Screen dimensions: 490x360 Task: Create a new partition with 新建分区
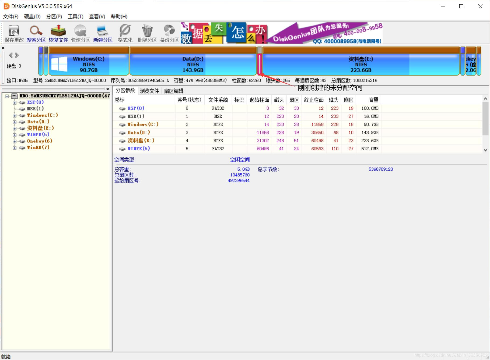(103, 33)
